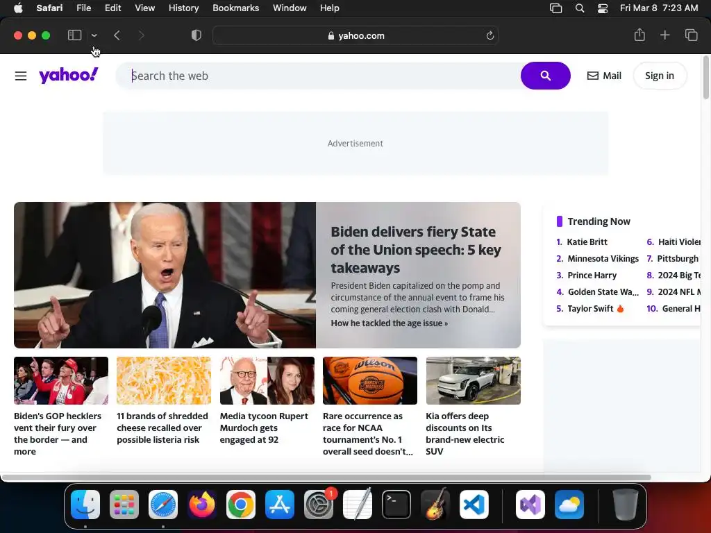Image resolution: width=711 pixels, height=533 pixels.
Task: Click 11 brands of shredded cheese headline
Action: click(162, 428)
